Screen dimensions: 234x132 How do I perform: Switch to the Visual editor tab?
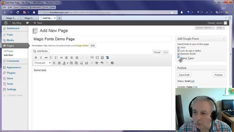coord(157,52)
